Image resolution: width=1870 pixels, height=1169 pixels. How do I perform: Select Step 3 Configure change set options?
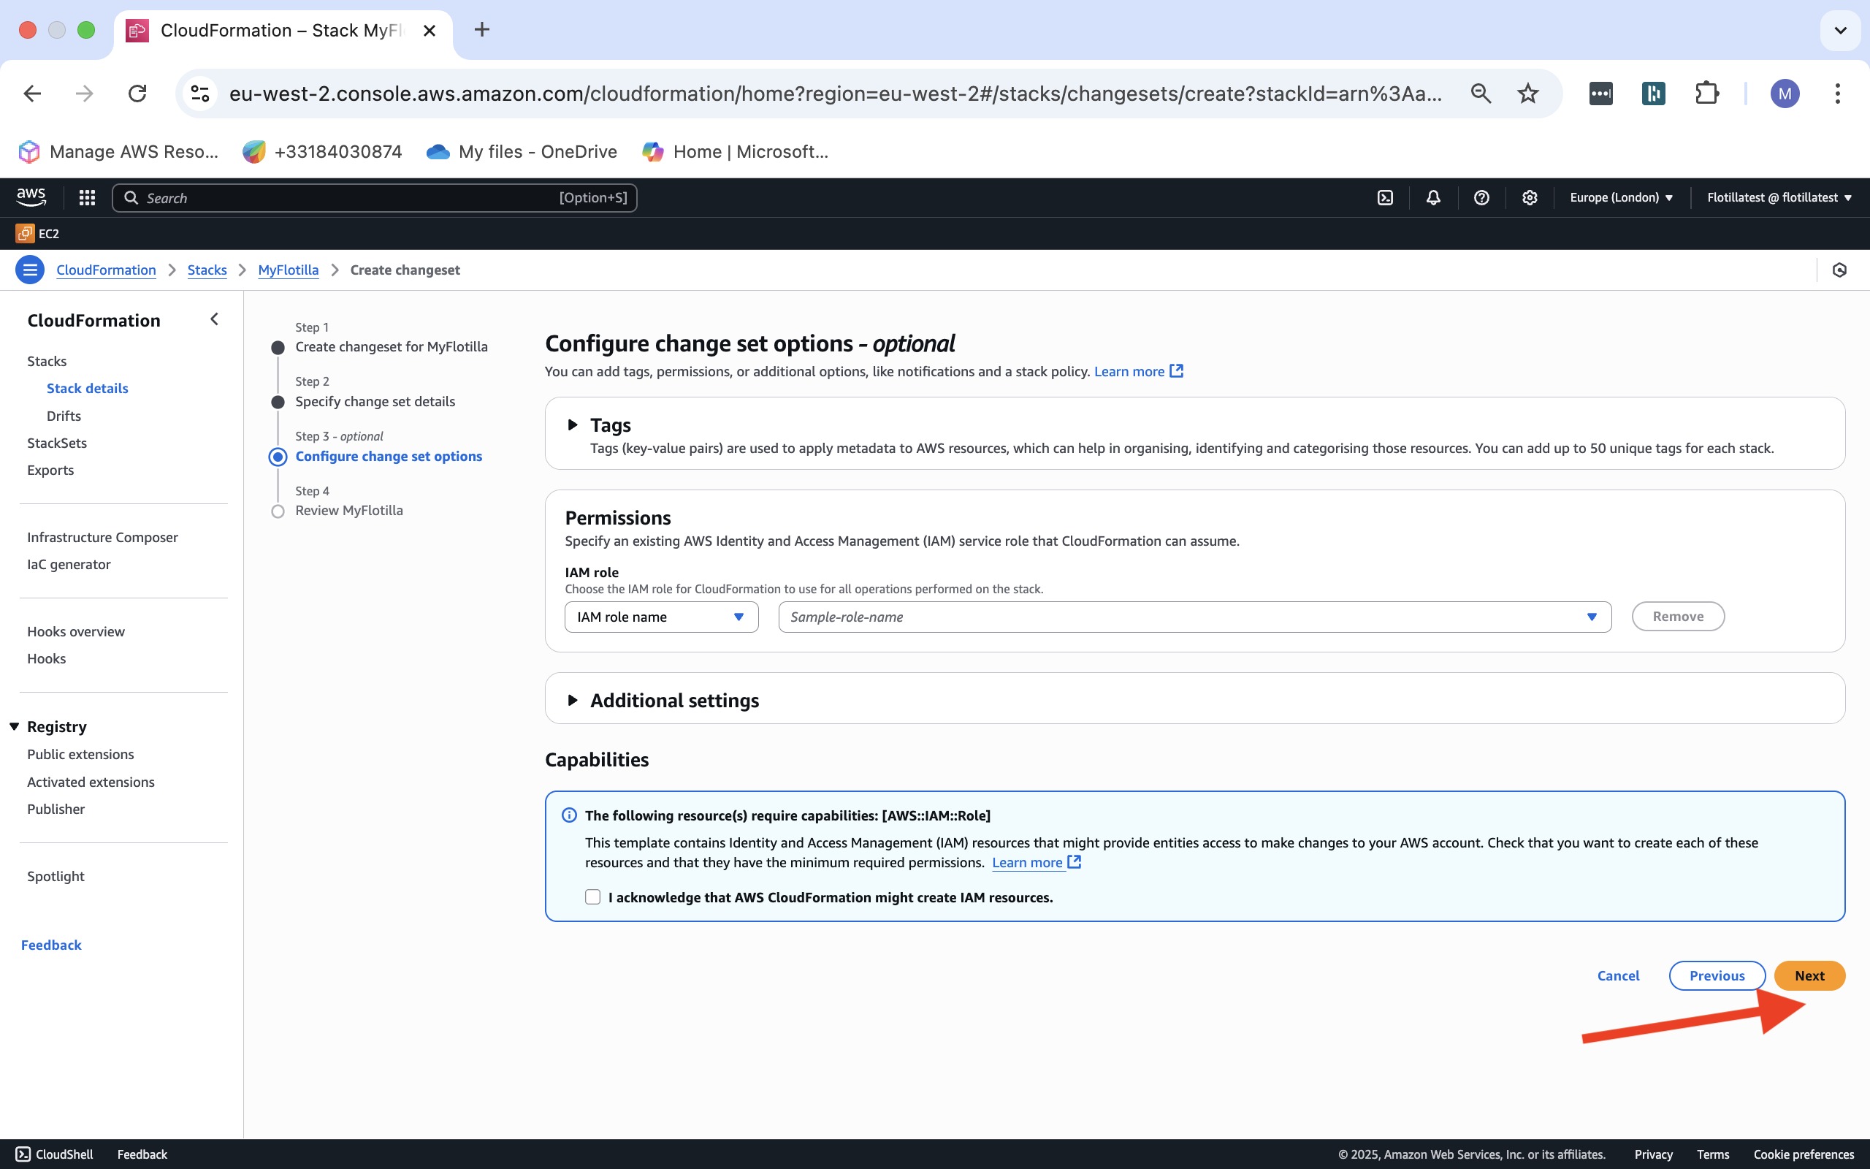(388, 456)
